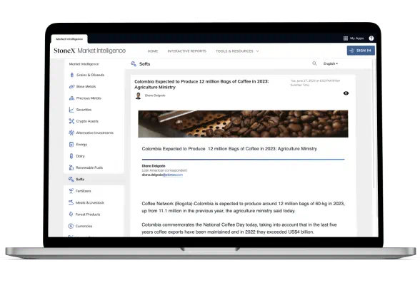Click the coffee beans banner image
The width and height of the screenshot is (420, 285).
pos(243,124)
